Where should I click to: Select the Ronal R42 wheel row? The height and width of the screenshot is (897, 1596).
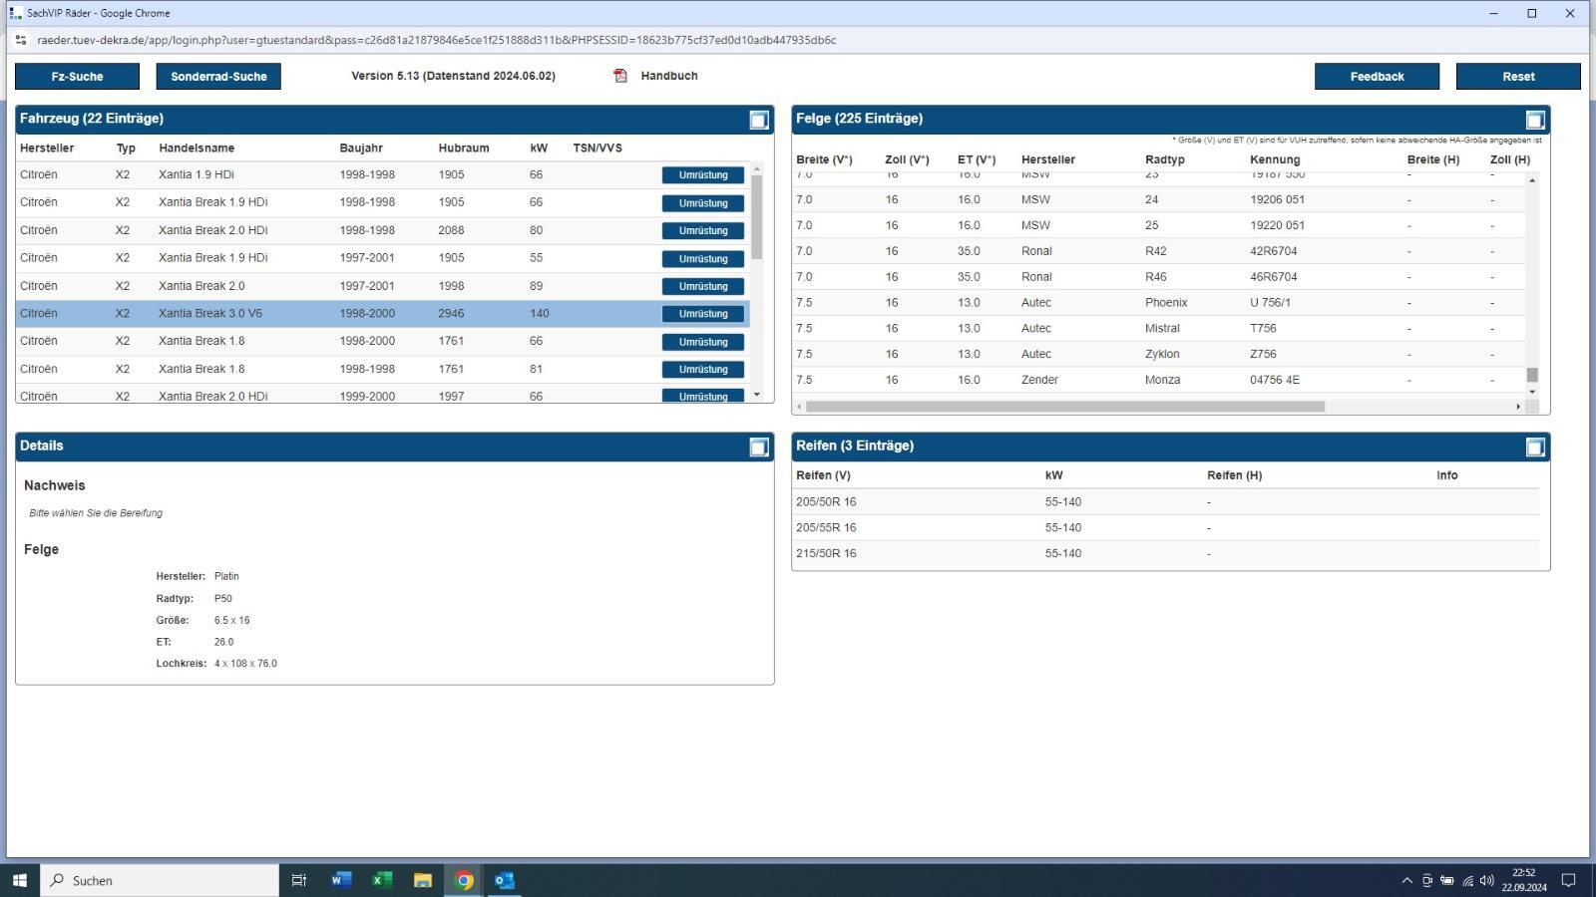tap(1158, 251)
